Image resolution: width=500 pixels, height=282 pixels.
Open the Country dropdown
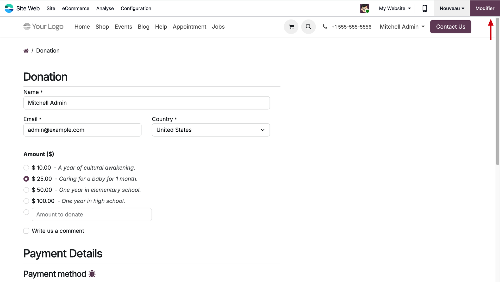(211, 130)
